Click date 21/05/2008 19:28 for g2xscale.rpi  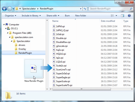109,46
